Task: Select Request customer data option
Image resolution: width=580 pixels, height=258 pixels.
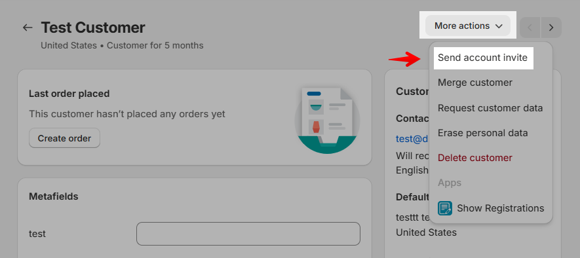Action: point(490,108)
